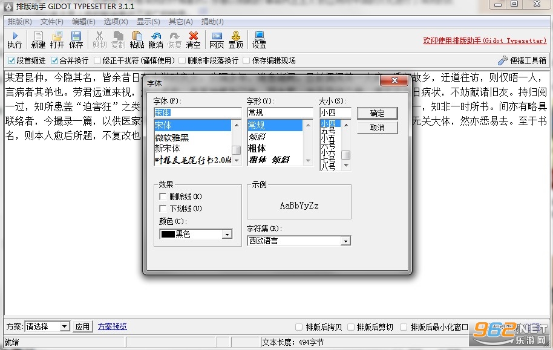Open 设置 settings icon
The width and height of the screenshot is (553, 350).
coord(259,40)
